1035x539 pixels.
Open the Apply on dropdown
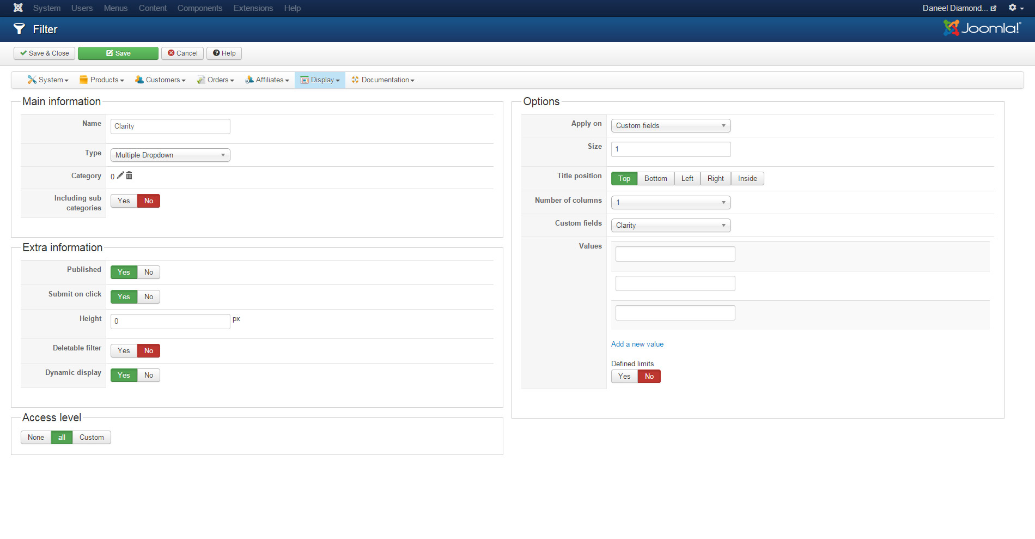click(671, 125)
